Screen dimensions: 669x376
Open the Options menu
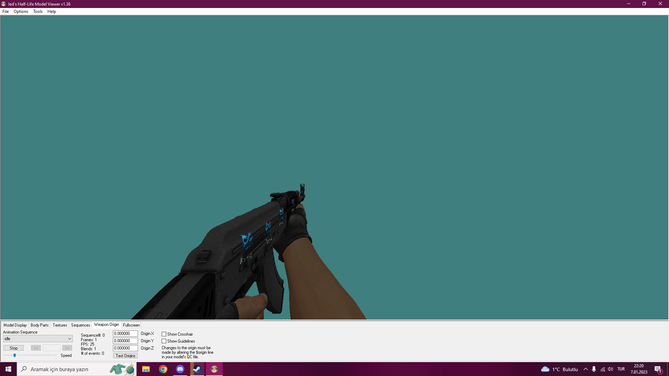(x=21, y=11)
